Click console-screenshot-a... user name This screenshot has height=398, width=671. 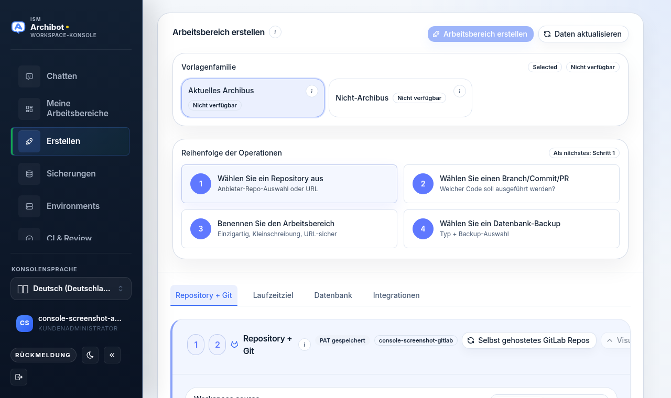pyautogui.click(x=80, y=318)
